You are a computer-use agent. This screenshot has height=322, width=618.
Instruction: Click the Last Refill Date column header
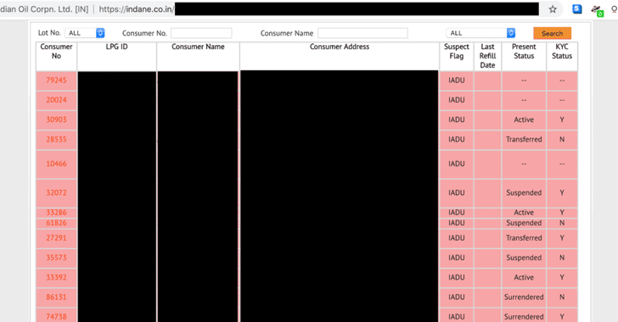(487, 56)
